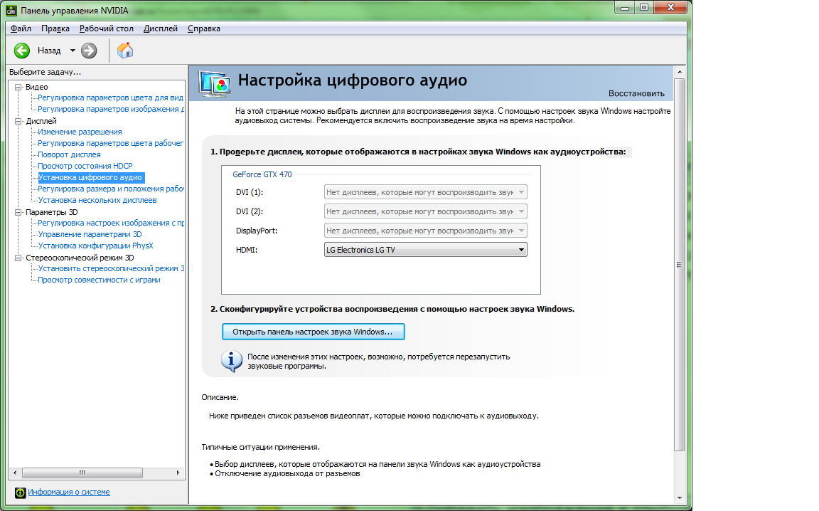Viewport: 819px width, 511px height.
Task: Click the Типичные ситуации применения. label
Action: (x=261, y=447)
